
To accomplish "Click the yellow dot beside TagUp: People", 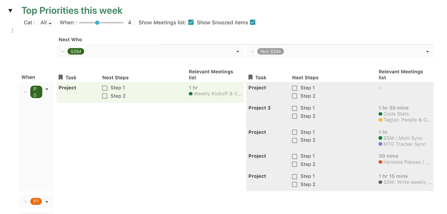I will [380, 120].
